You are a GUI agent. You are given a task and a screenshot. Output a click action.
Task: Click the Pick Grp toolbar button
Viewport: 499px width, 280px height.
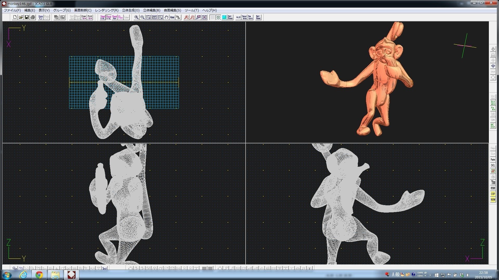pos(90,17)
